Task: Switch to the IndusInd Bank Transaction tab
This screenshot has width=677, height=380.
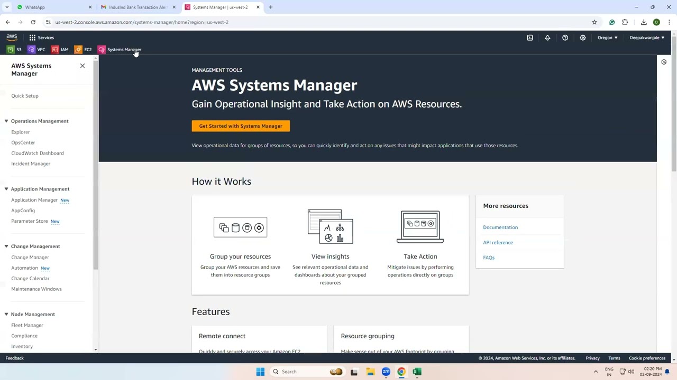Action: click(x=138, y=7)
